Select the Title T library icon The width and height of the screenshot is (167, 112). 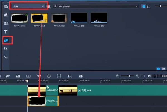pos(6,32)
